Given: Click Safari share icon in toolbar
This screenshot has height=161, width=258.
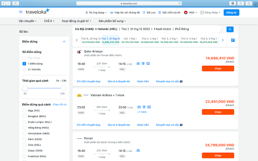Looking at the screenshot, I should point(240,3).
